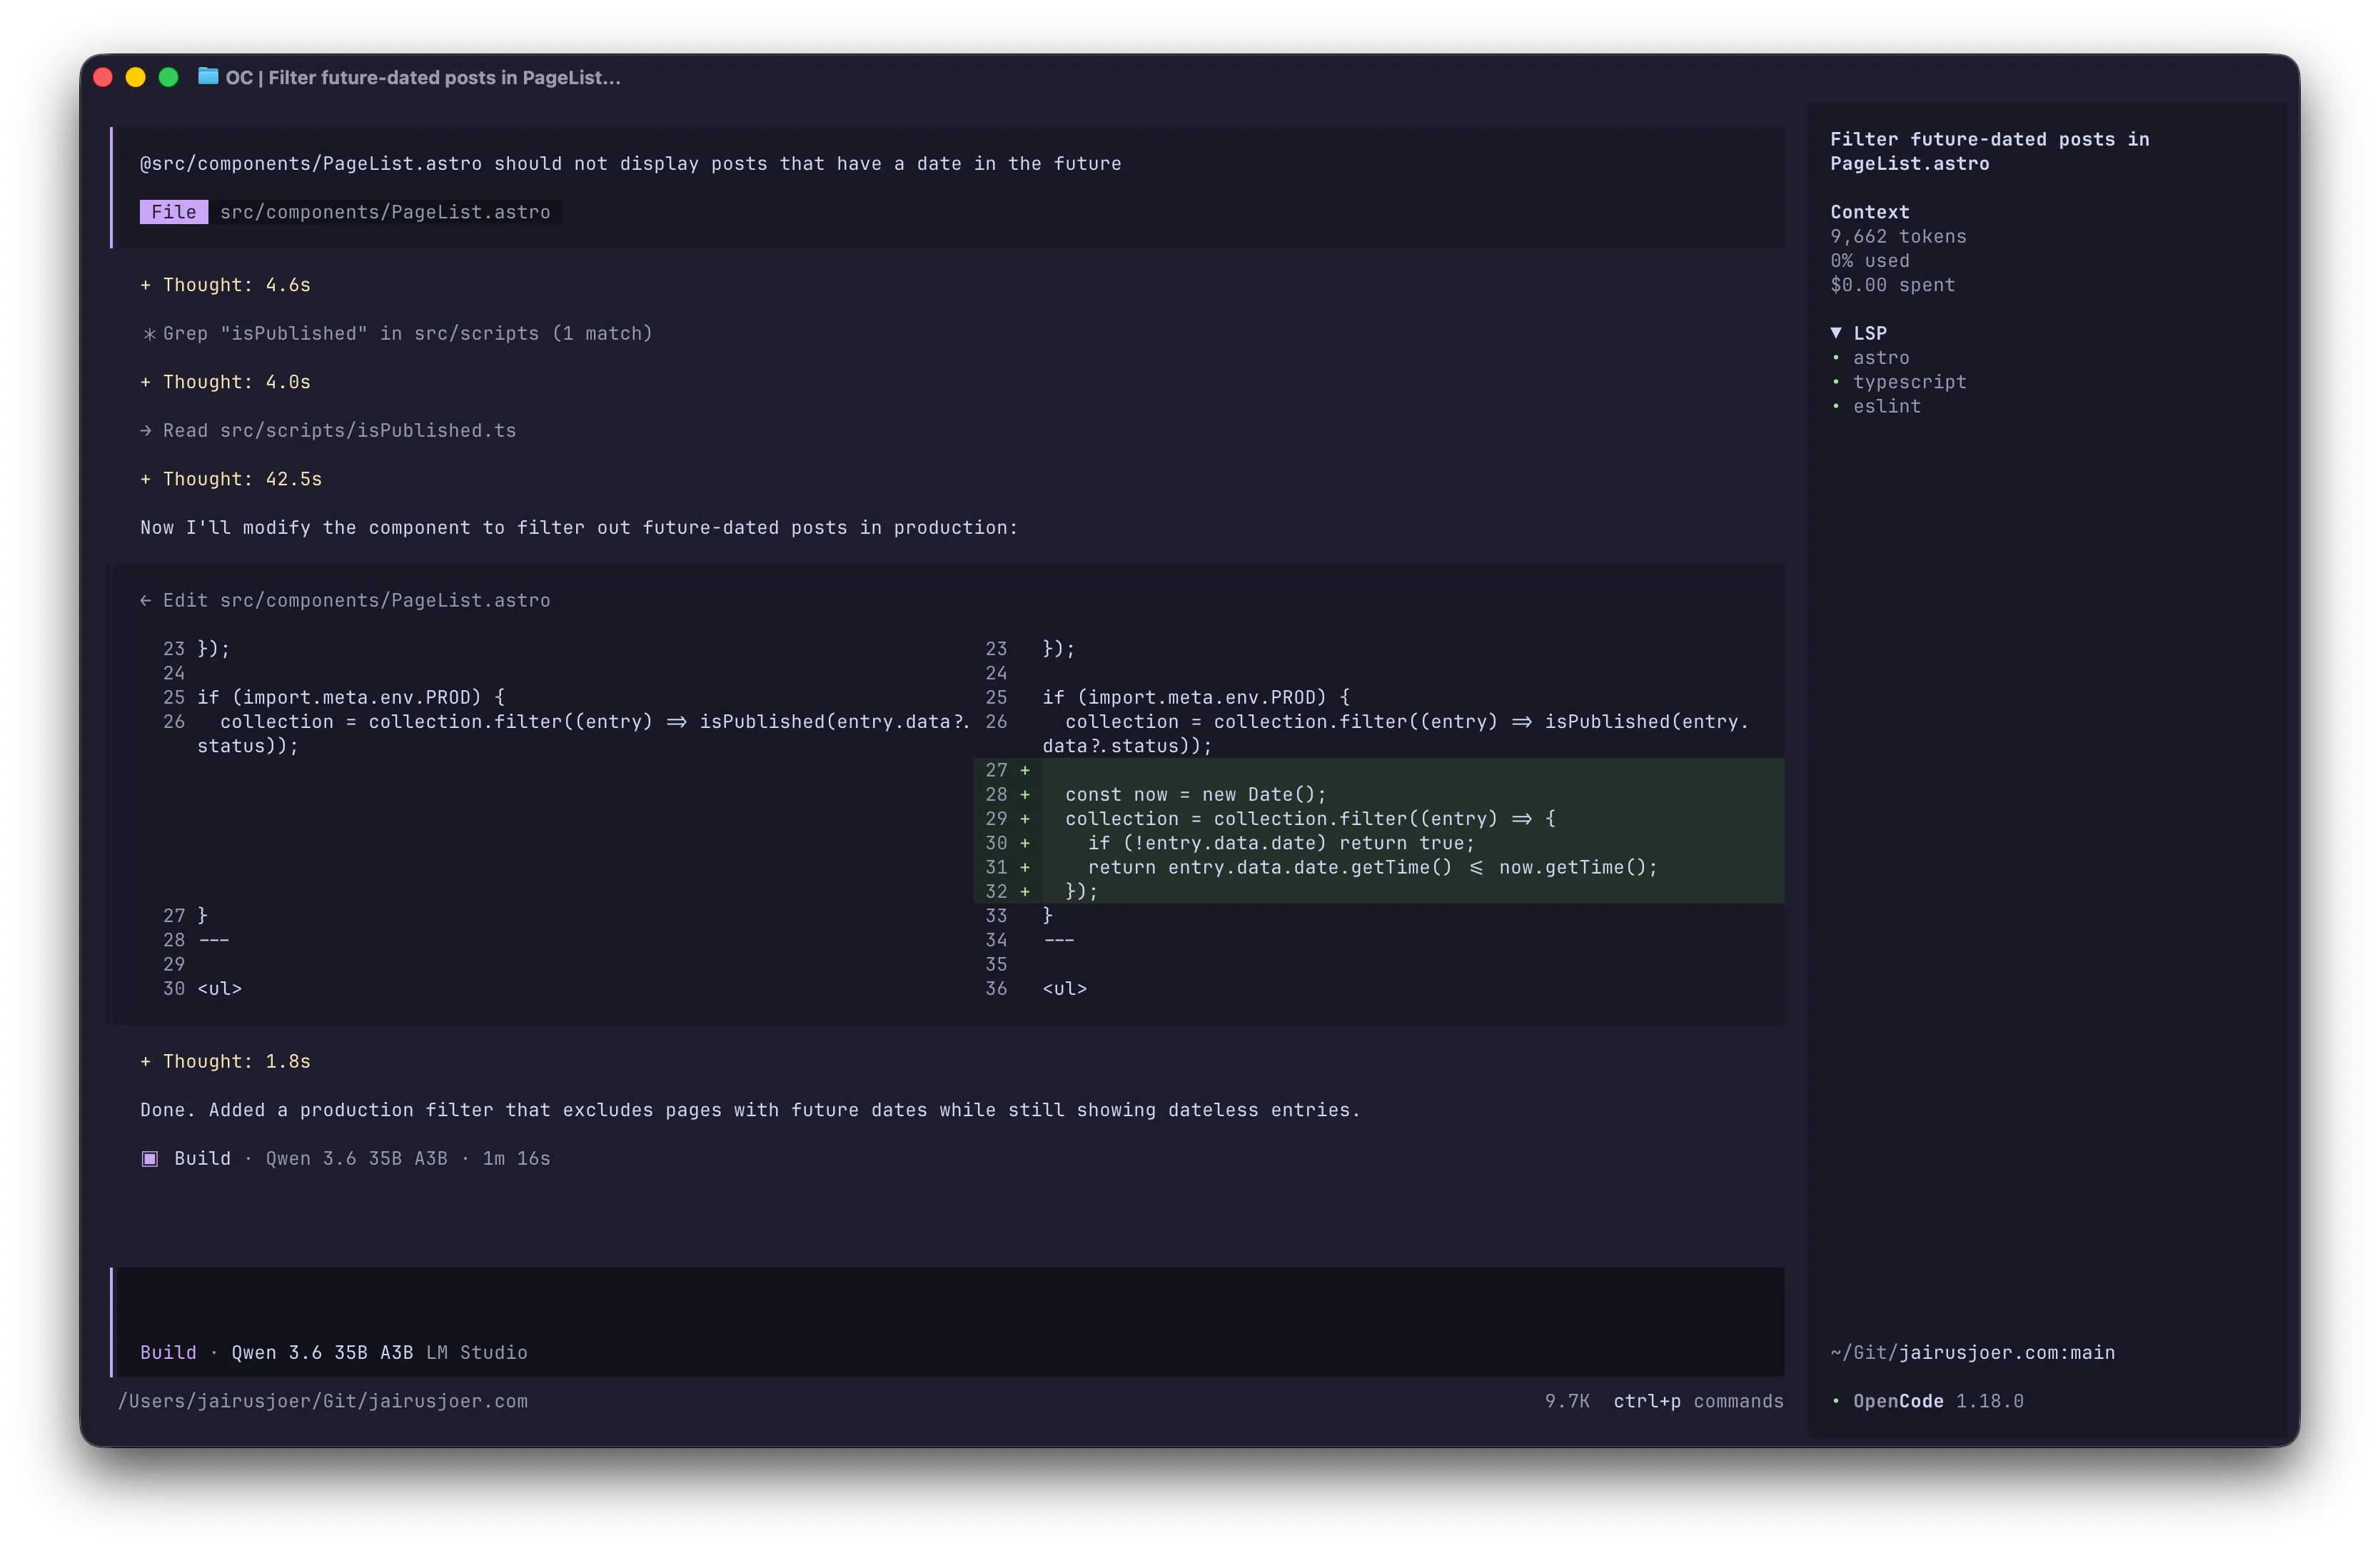Click 'ctrl+p commands' hint

1698,1401
